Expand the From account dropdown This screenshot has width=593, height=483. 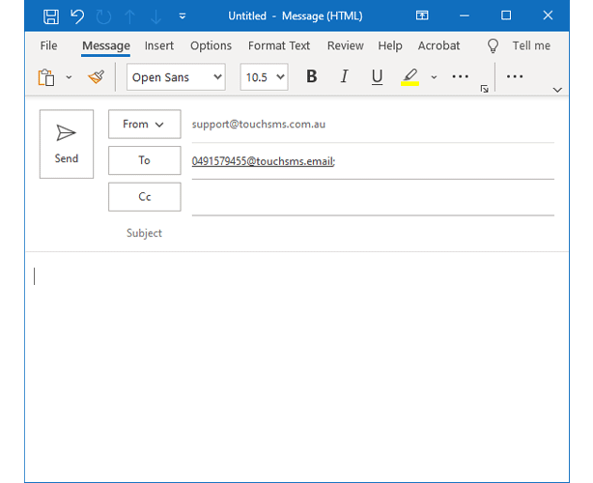pyautogui.click(x=144, y=125)
